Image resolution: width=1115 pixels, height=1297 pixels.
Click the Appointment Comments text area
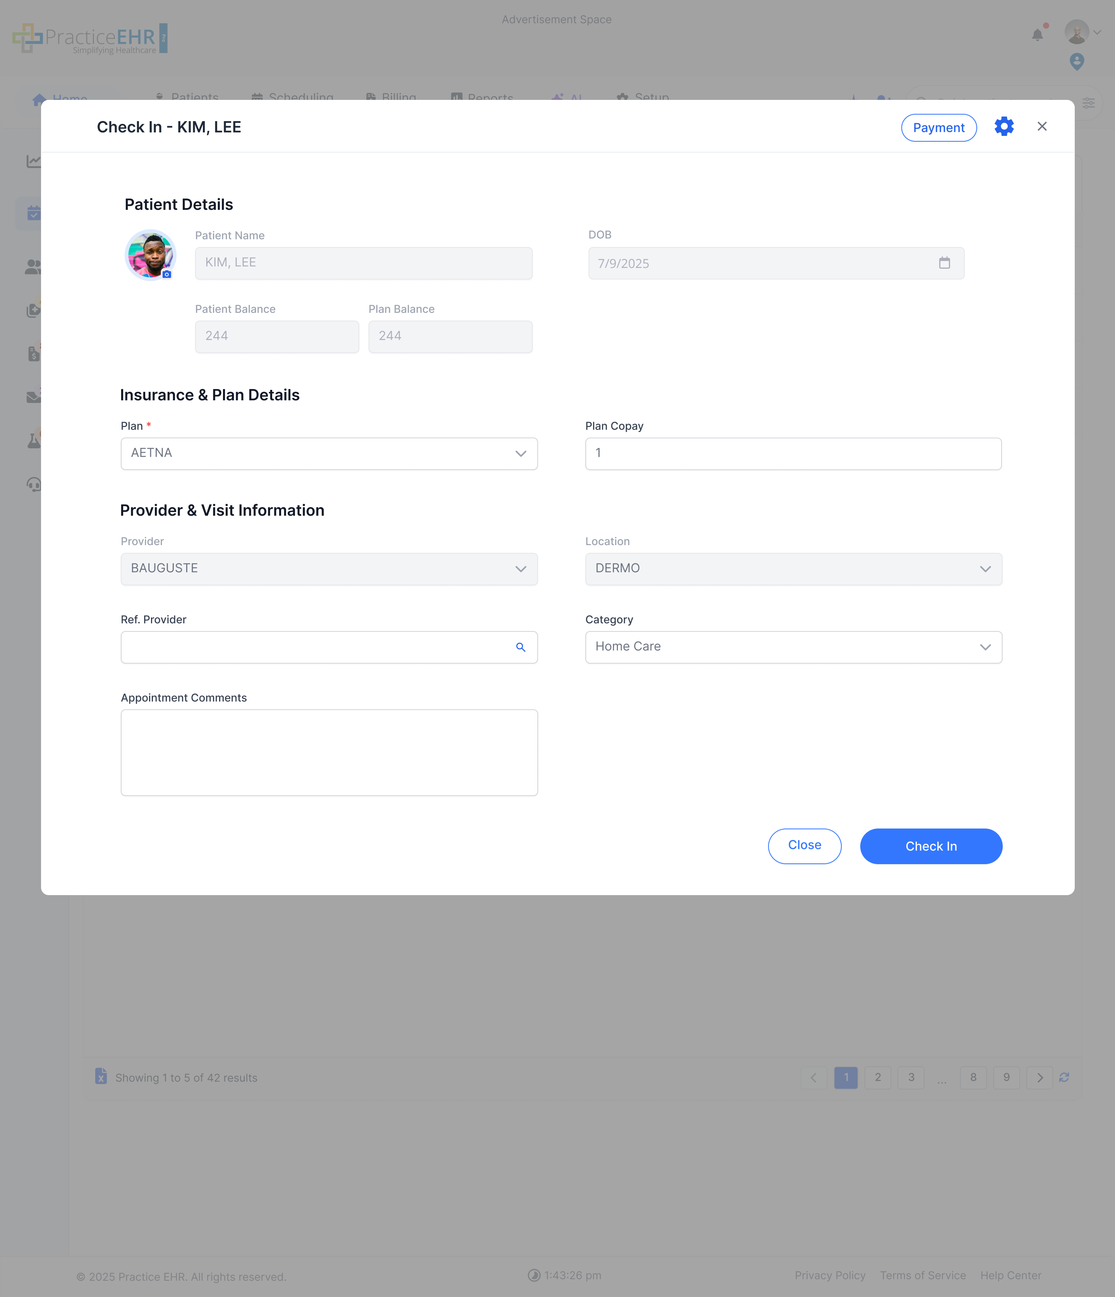coord(329,752)
